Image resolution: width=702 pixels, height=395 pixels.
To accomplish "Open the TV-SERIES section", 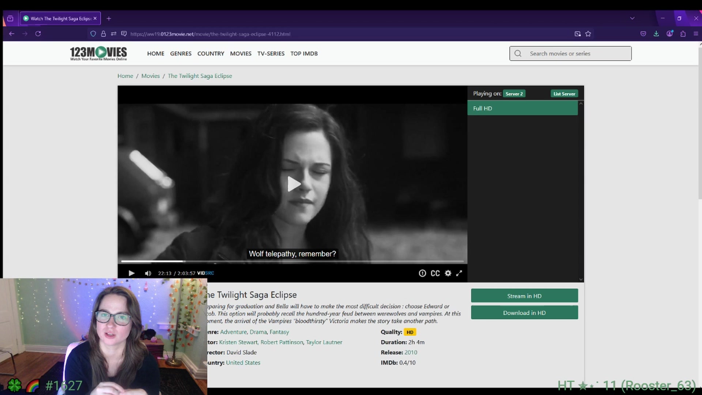I will (271, 53).
